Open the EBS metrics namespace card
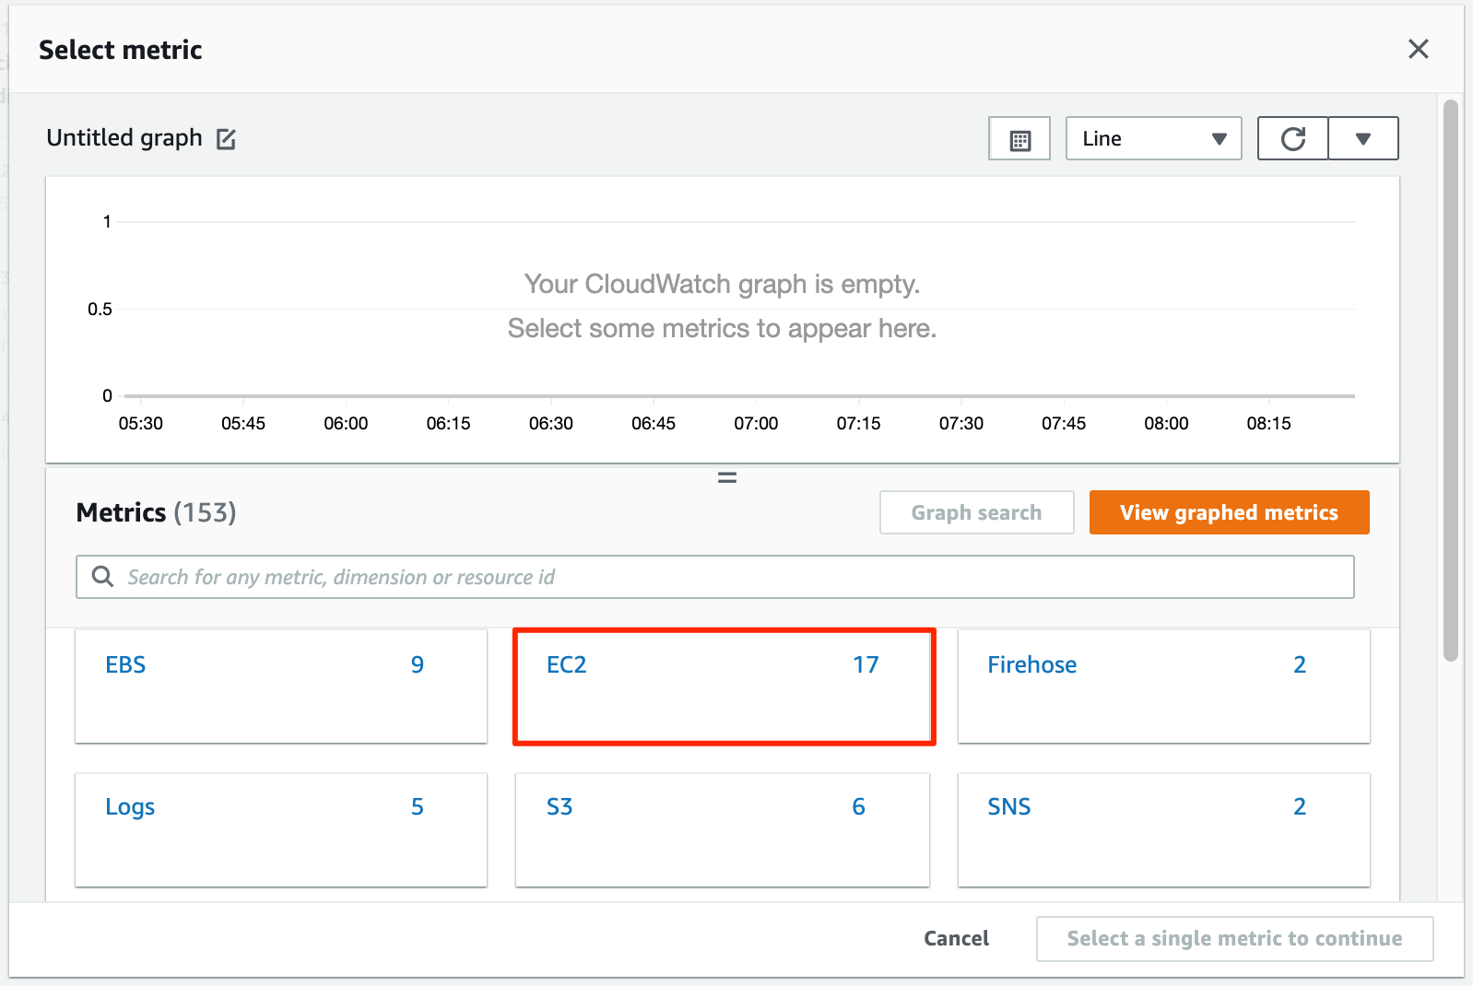 click(281, 686)
